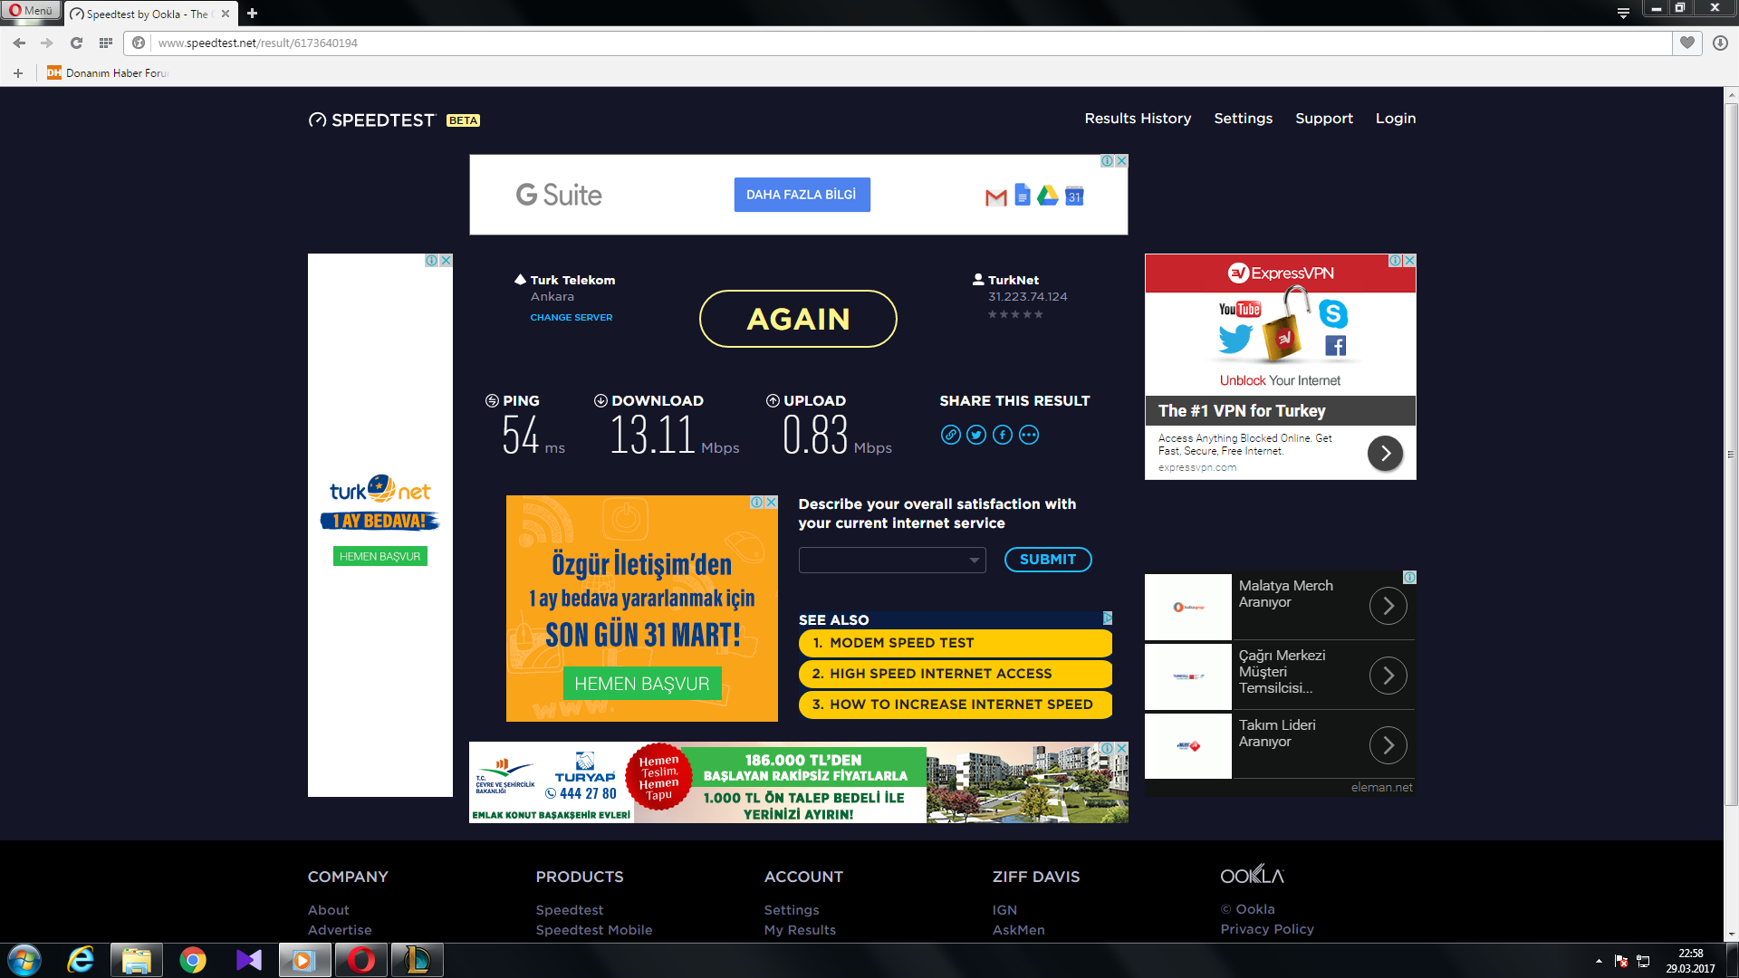Viewport: 1739px width, 978px height.
Task: Open Results History page
Action: pos(1138,119)
